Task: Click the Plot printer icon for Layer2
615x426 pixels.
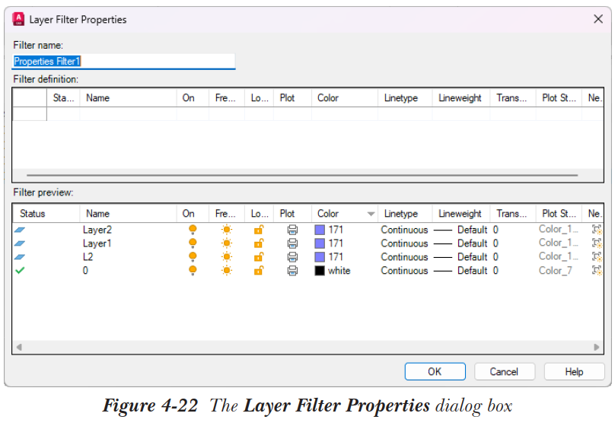Action: coord(292,230)
